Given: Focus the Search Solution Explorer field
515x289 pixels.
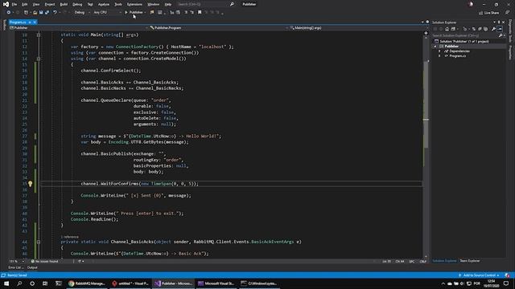Looking at the screenshot, I should pos(465,35).
